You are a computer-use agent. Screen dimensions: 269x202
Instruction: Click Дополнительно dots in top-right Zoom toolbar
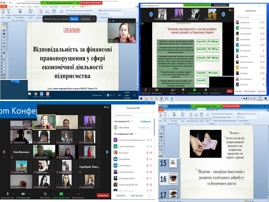click(x=215, y=90)
